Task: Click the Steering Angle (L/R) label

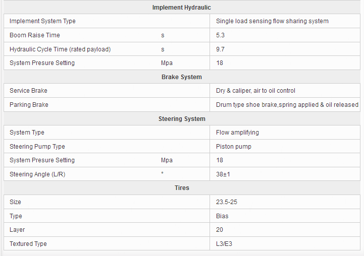Action: [x=37, y=174]
